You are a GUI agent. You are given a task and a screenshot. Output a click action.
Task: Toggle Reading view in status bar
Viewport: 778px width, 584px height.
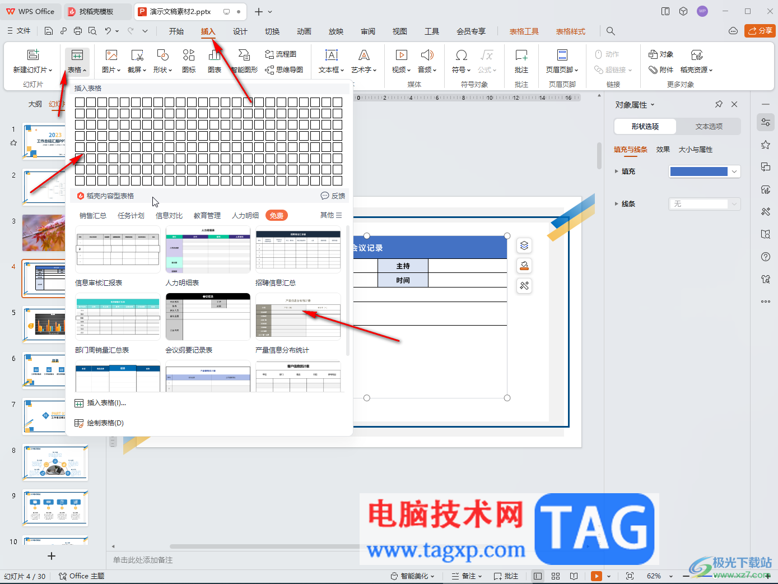[x=574, y=576]
